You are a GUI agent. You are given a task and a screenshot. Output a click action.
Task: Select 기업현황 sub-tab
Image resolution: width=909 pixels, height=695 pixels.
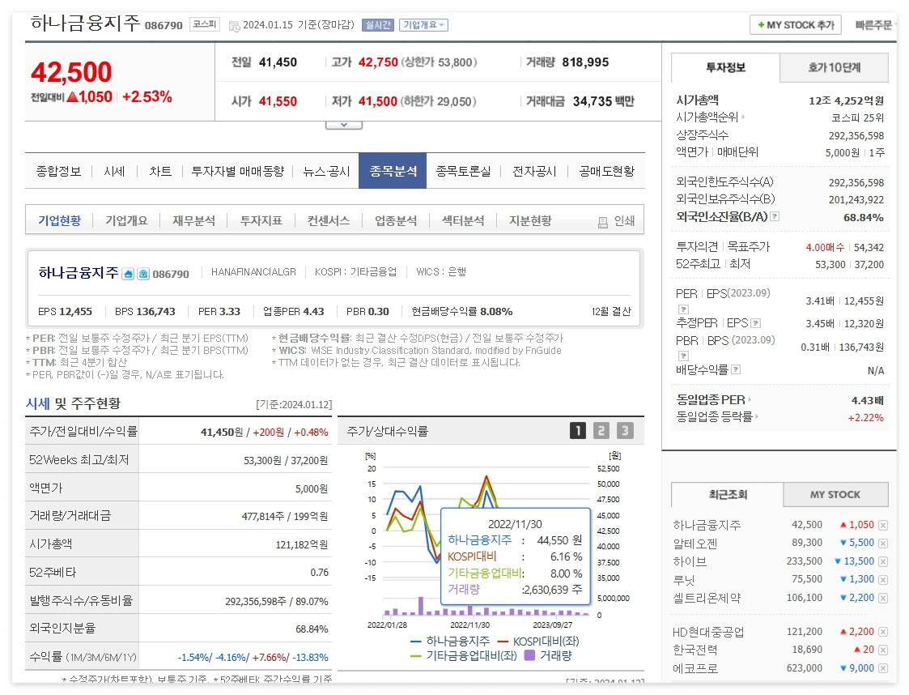click(x=59, y=221)
